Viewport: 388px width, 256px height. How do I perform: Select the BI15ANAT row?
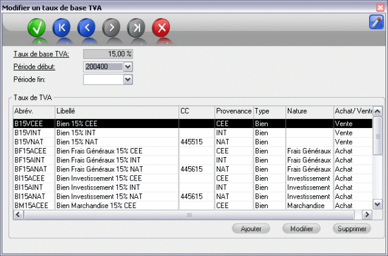[193, 197]
